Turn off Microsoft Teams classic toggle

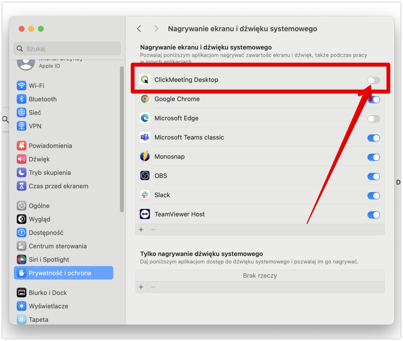click(374, 138)
